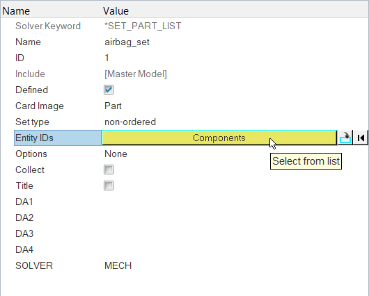Image resolution: width=369 pixels, height=296 pixels.
Task: Click the DA2 value cell
Action: click(x=235, y=217)
